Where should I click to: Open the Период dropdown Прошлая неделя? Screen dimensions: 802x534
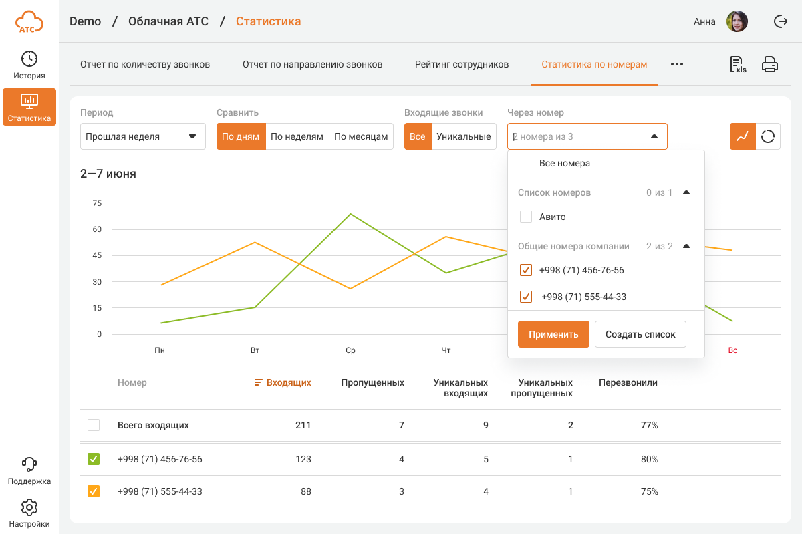click(142, 136)
